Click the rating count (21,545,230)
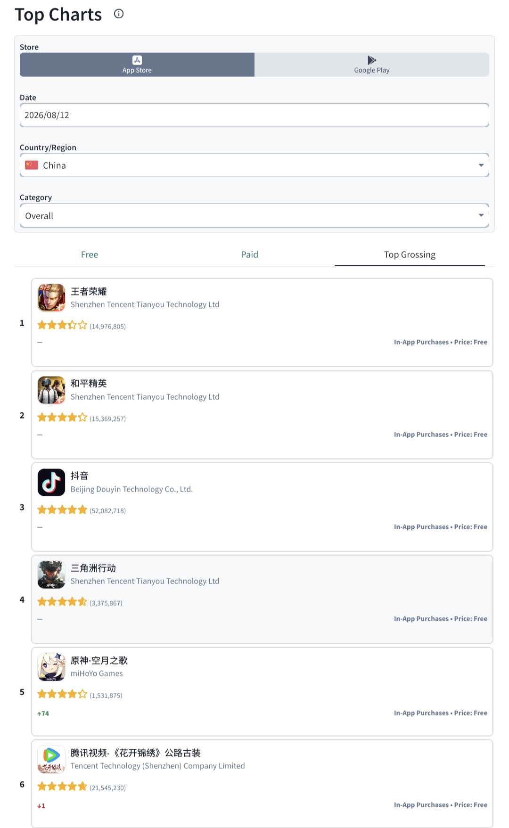Viewport: 509px width, 828px height. pyautogui.click(x=108, y=787)
